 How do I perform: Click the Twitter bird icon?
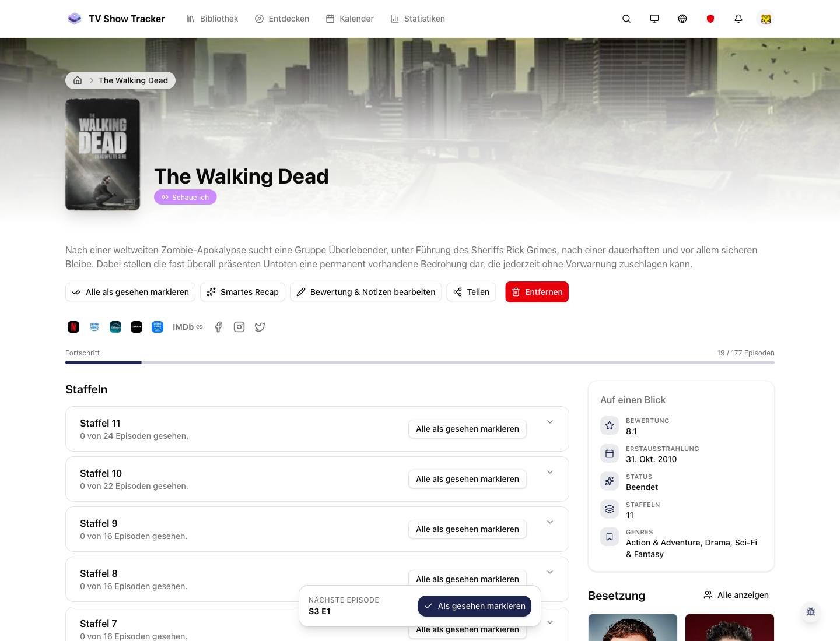(260, 327)
